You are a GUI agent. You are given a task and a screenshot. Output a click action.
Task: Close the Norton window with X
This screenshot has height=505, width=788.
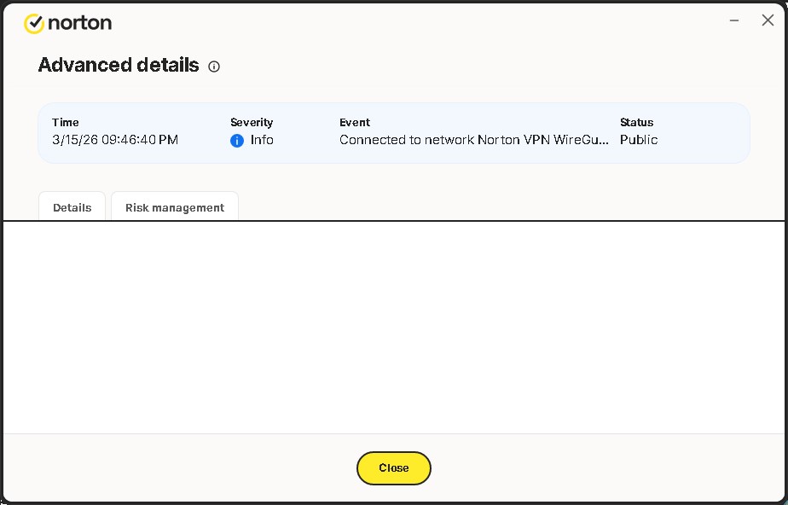tap(768, 20)
